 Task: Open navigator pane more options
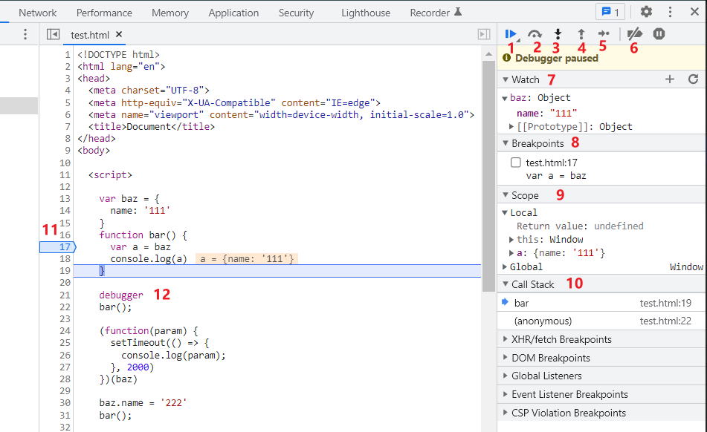[25, 34]
